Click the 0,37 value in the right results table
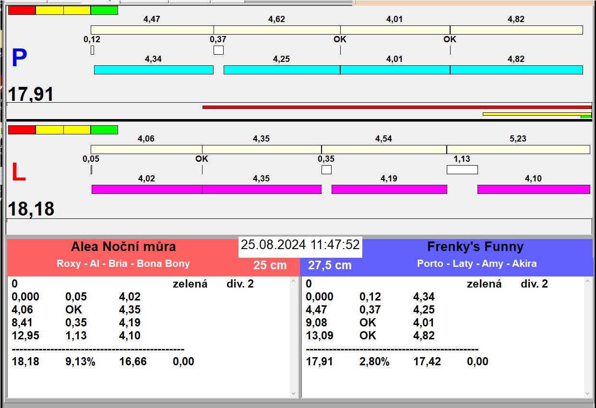Screen dimensions: 596x408 pyautogui.click(x=370, y=310)
